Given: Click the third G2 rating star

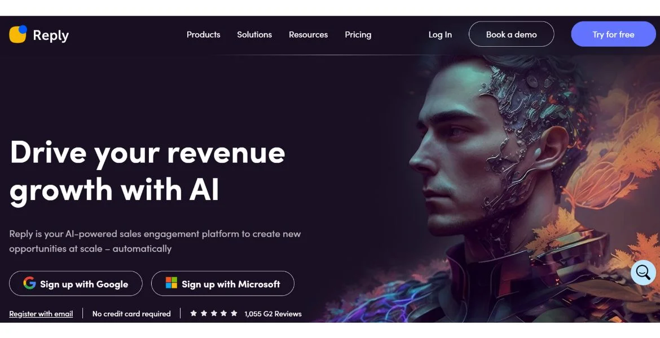Looking at the screenshot, I should (214, 313).
